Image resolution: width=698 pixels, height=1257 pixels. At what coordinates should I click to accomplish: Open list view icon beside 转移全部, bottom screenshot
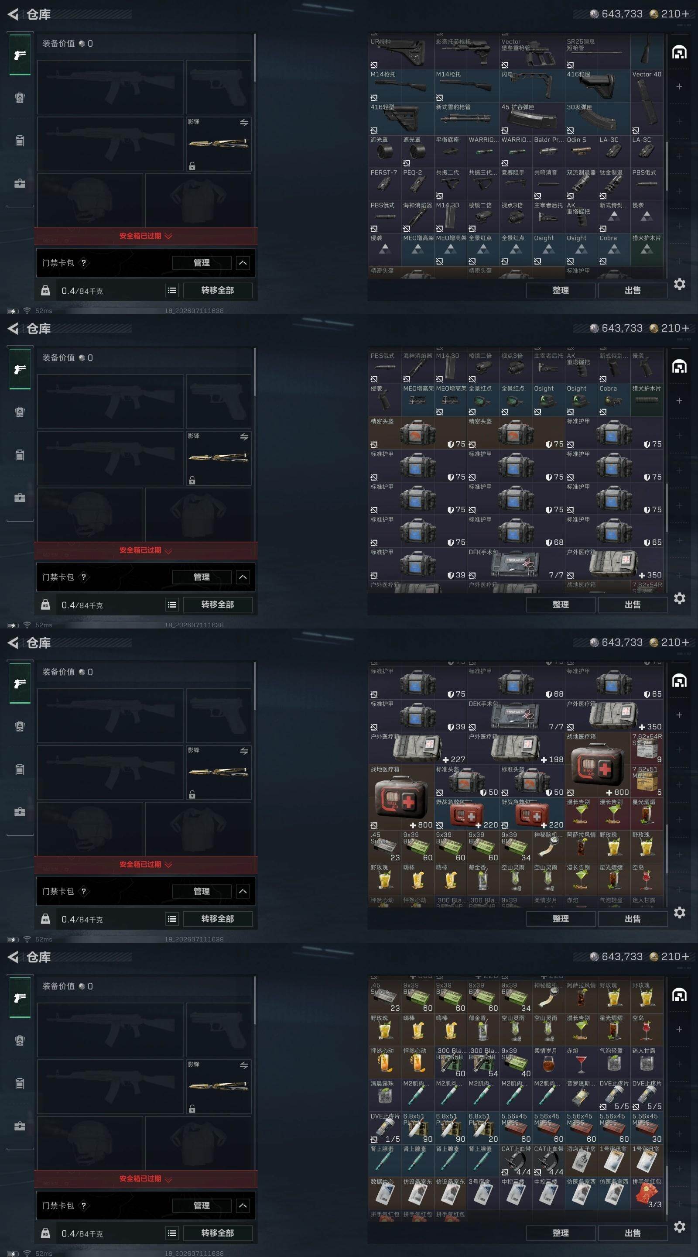click(x=172, y=1233)
